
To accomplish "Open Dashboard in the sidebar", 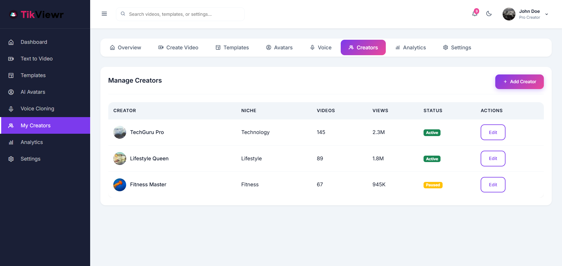I will [34, 42].
